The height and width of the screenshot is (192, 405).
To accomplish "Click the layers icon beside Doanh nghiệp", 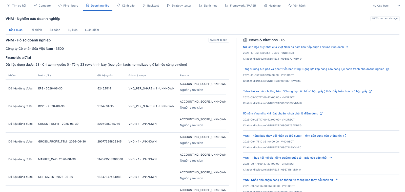I will pyautogui.click(x=88, y=5).
